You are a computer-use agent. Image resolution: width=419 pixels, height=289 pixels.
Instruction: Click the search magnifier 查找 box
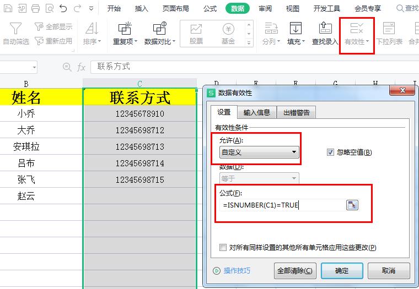pos(407,9)
